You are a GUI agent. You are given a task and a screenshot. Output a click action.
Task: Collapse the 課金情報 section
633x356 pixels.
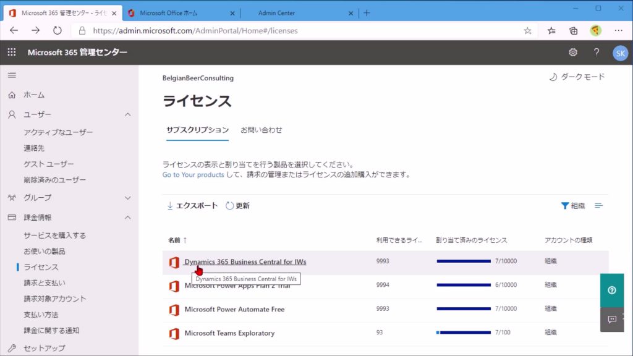click(x=127, y=218)
